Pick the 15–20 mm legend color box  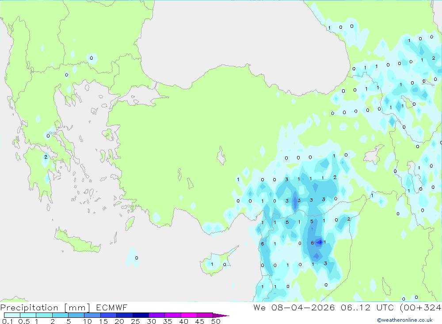(109, 315)
